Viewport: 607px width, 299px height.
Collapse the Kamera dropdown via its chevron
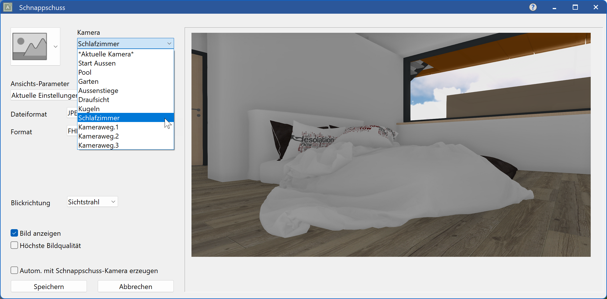pos(169,43)
